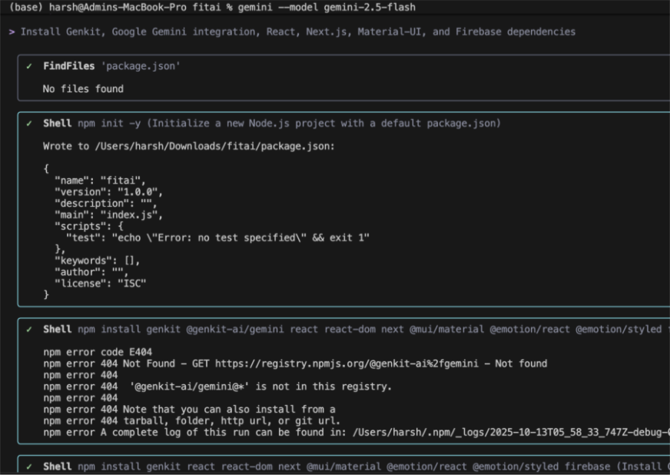Click the "license": "ISC" JSON line
Screen dimensions: 670x475
click(100, 284)
